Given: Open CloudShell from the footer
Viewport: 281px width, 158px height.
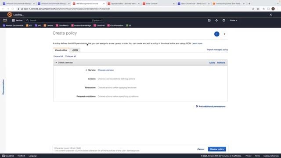Looking at the screenshot, I should click(x=8, y=156).
